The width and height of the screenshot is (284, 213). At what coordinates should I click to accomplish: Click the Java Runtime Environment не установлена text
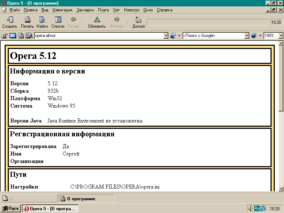pyautogui.click(x=95, y=121)
